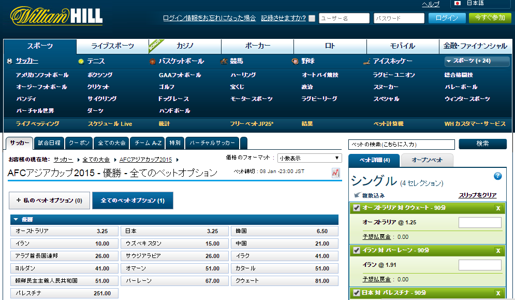Select the チーム A-Z sub-tab
The image size is (515, 300).
click(x=148, y=143)
